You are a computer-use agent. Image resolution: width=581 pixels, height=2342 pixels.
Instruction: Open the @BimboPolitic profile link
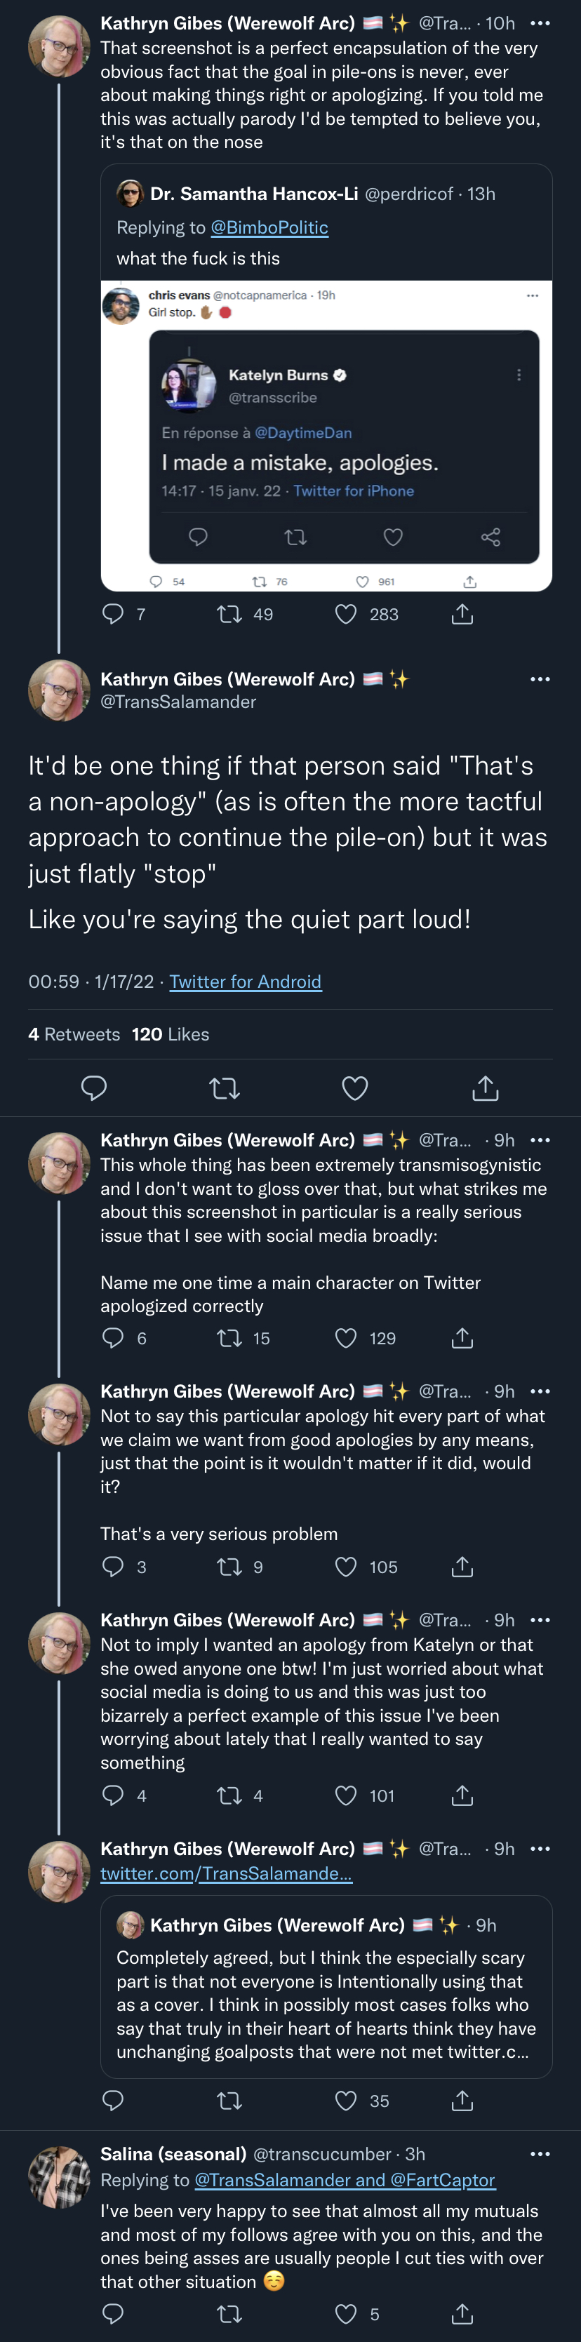(269, 227)
